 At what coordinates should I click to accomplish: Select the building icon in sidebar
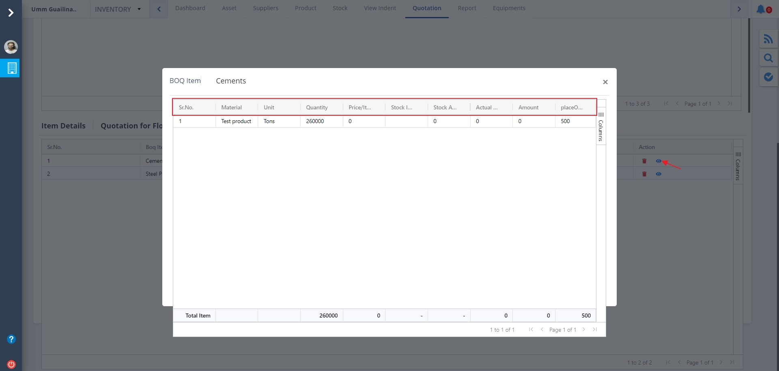(x=11, y=68)
